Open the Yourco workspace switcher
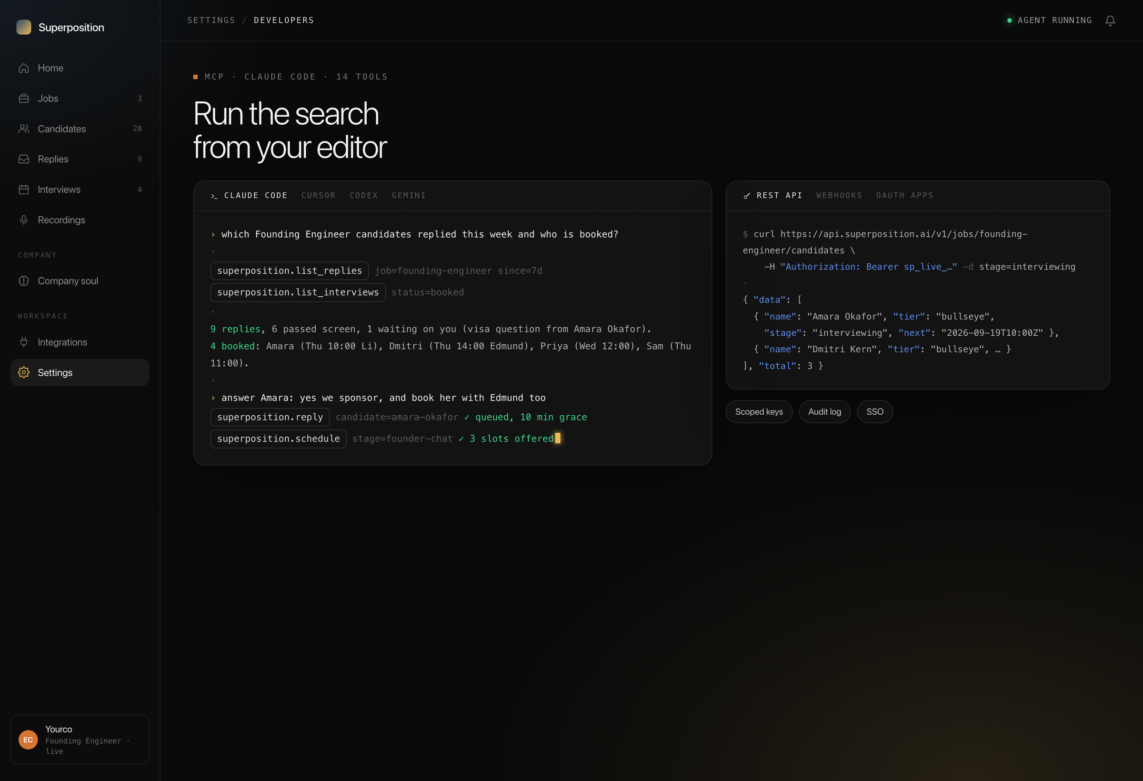This screenshot has height=781, width=1143. pos(80,740)
